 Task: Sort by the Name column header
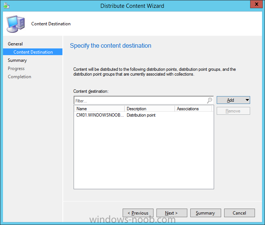99,109
